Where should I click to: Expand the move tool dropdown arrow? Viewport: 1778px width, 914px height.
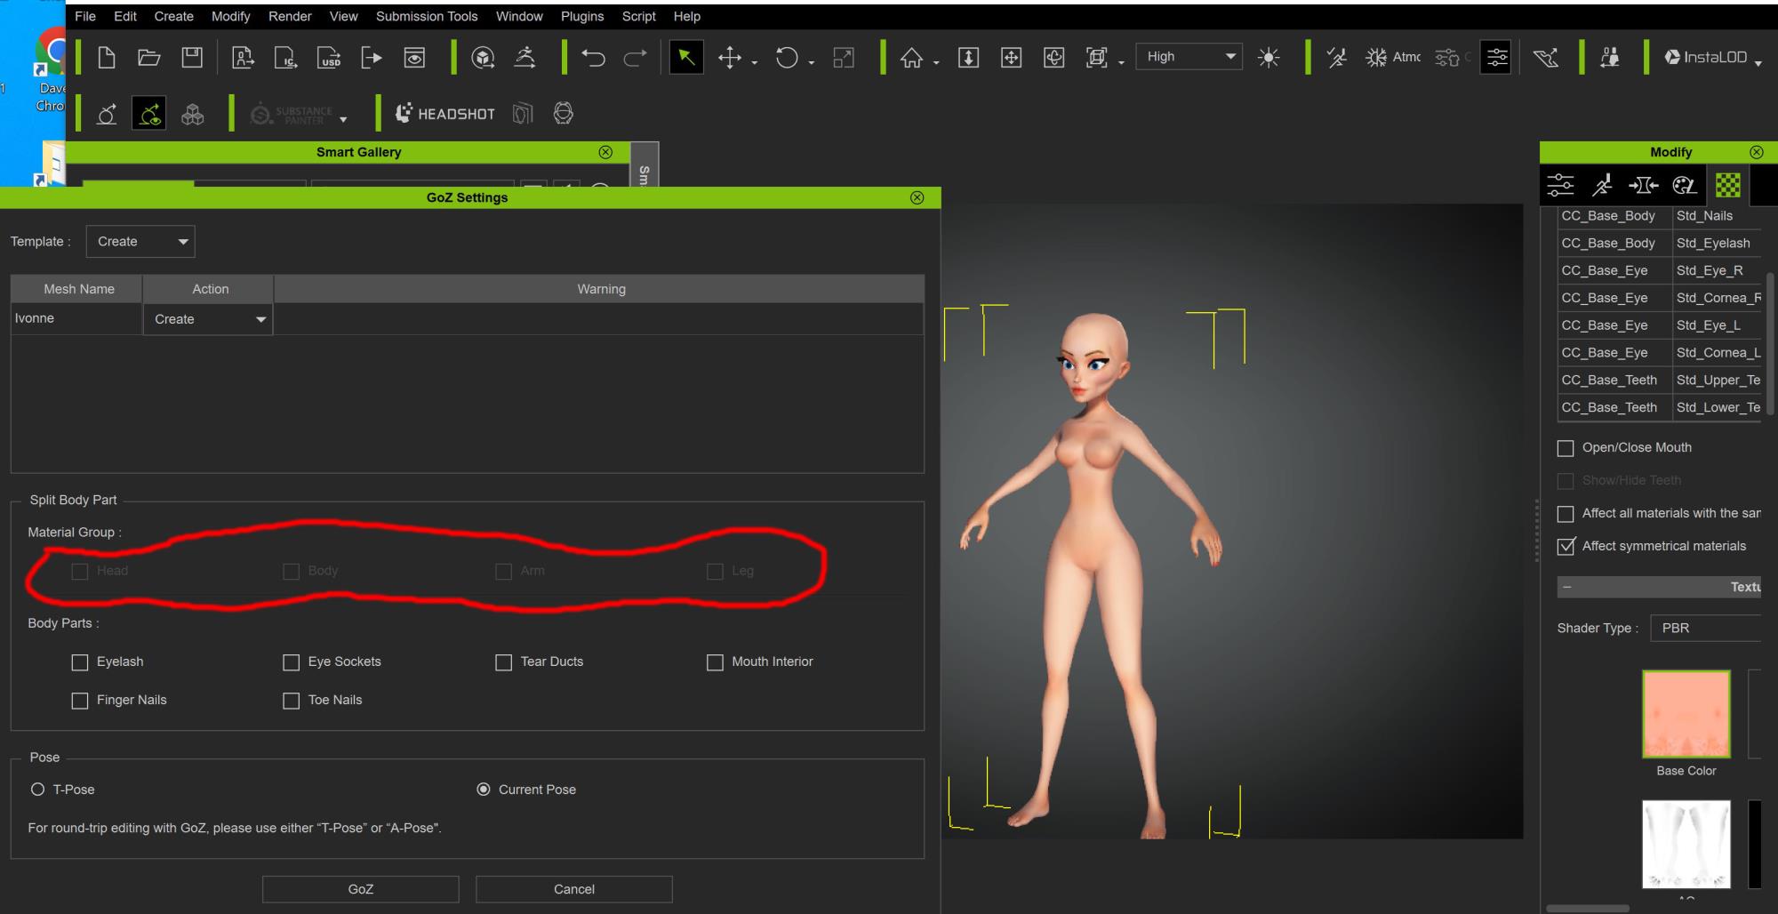755,62
